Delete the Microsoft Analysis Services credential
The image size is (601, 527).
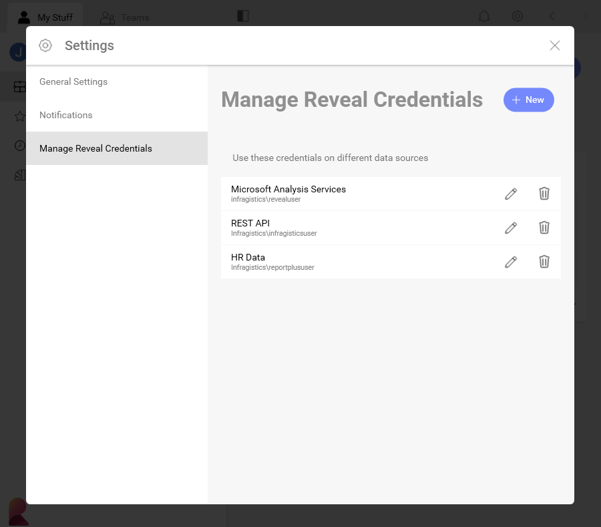pos(544,194)
